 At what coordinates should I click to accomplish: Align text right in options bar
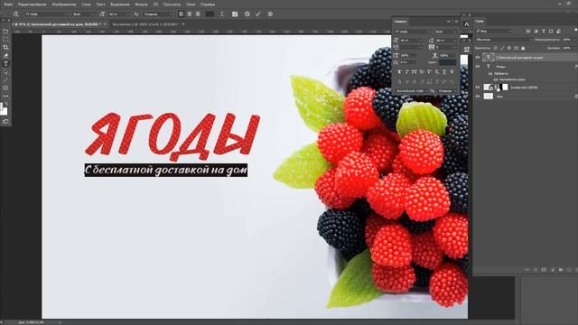coord(198,14)
